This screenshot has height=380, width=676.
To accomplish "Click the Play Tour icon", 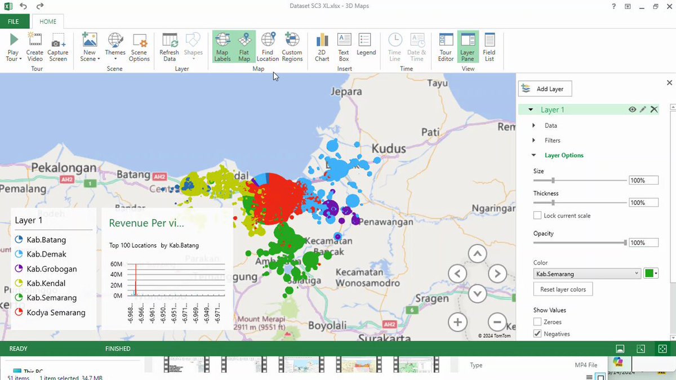I will pyautogui.click(x=14, y=40).
